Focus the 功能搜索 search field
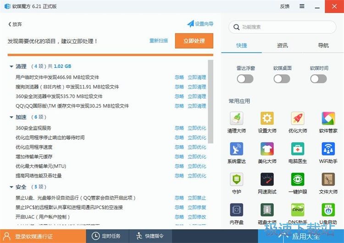 (x=283, y=27)
